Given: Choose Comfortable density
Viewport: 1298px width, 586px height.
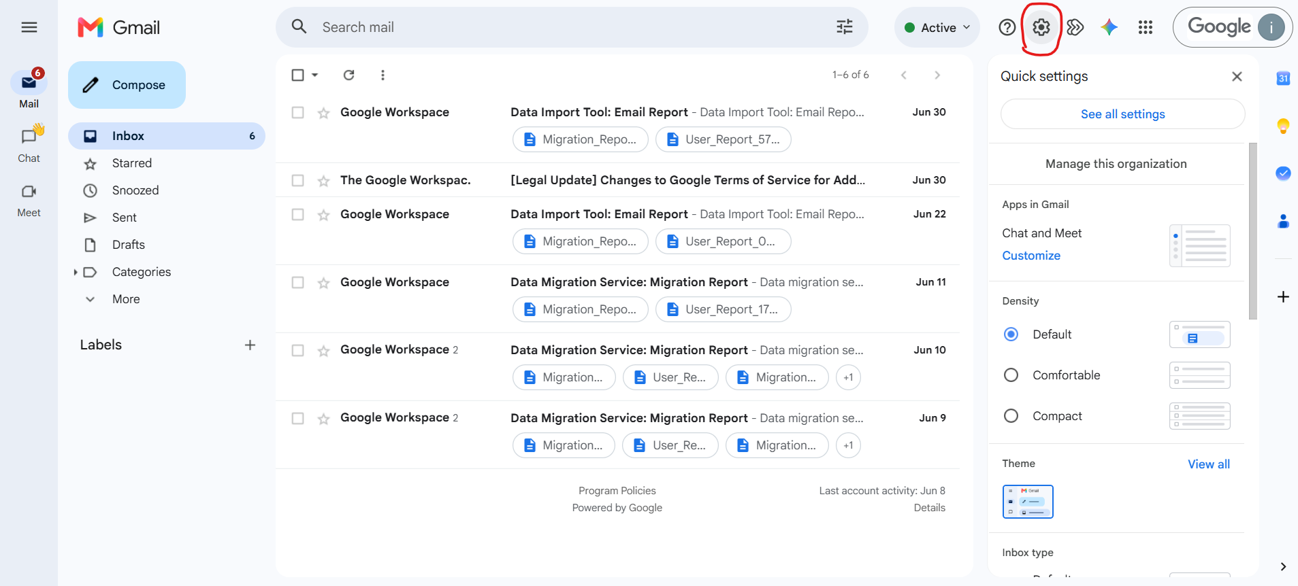Looking at the screenshot, I should [1011, 375].
